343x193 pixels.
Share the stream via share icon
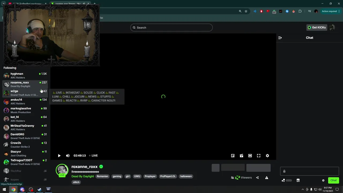pyautogui.click(x=258, y=177)
